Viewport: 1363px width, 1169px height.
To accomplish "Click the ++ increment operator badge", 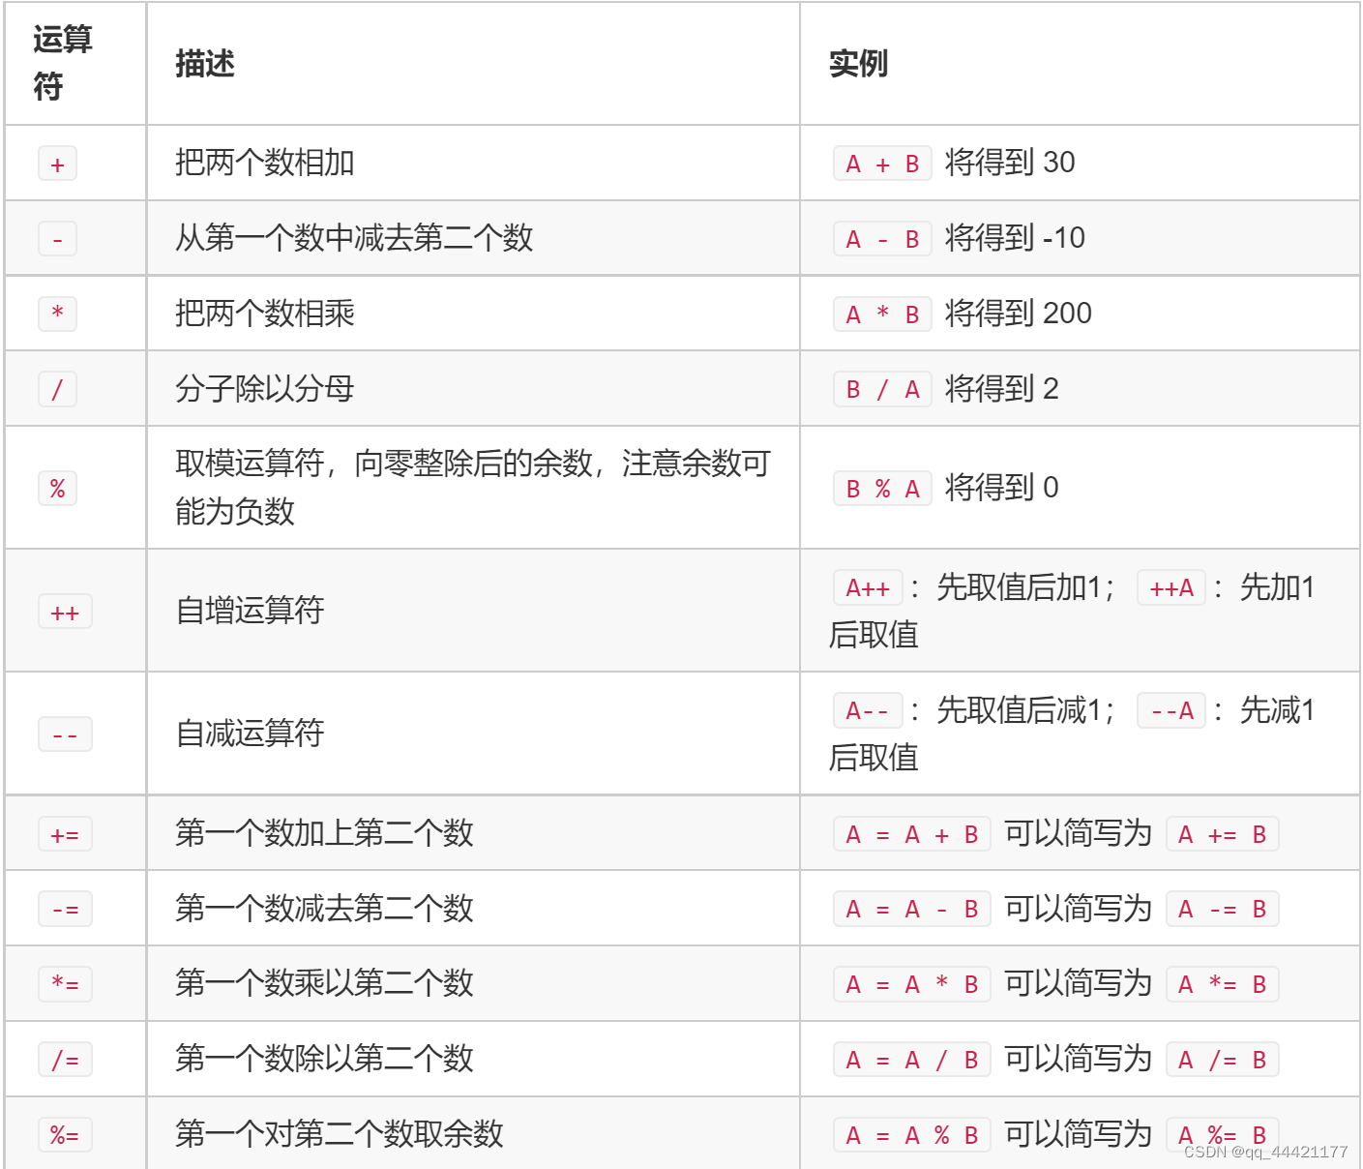I will [65, 611].
